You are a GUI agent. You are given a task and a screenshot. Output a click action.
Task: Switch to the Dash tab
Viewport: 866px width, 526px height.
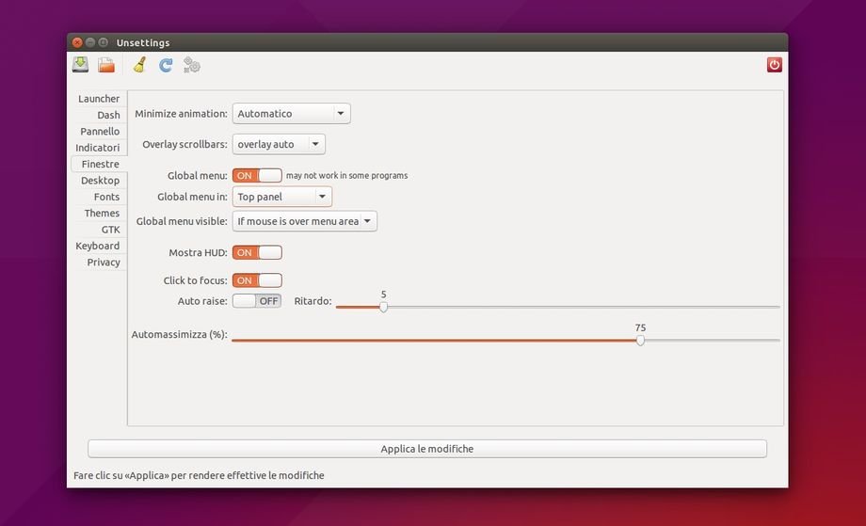point(108,115)
